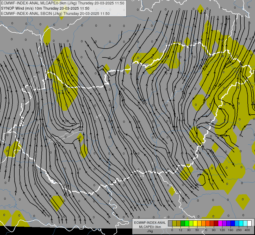Click the magenta legend swatch
The image size is (255, 235).
220,223
